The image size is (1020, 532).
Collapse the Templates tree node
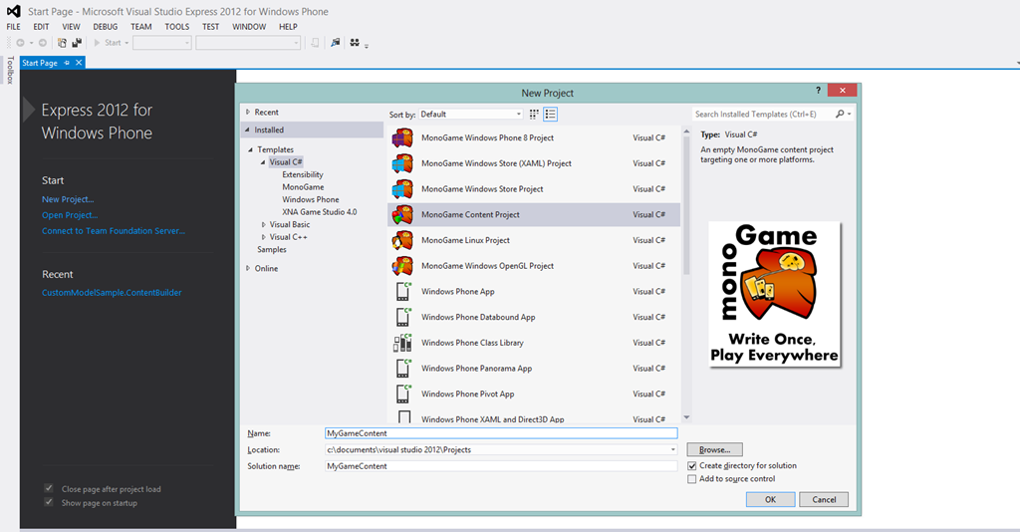(250, 149)
